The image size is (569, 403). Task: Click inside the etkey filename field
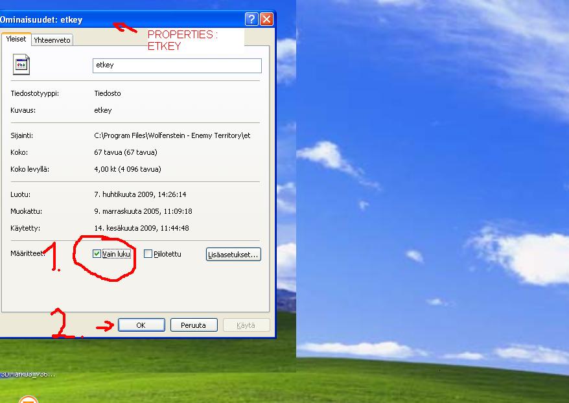[176, 65]
